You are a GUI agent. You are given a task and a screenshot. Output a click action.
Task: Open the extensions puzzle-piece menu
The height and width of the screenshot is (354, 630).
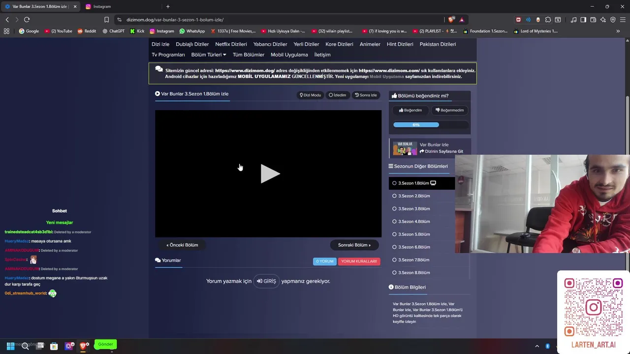point(548,20)
